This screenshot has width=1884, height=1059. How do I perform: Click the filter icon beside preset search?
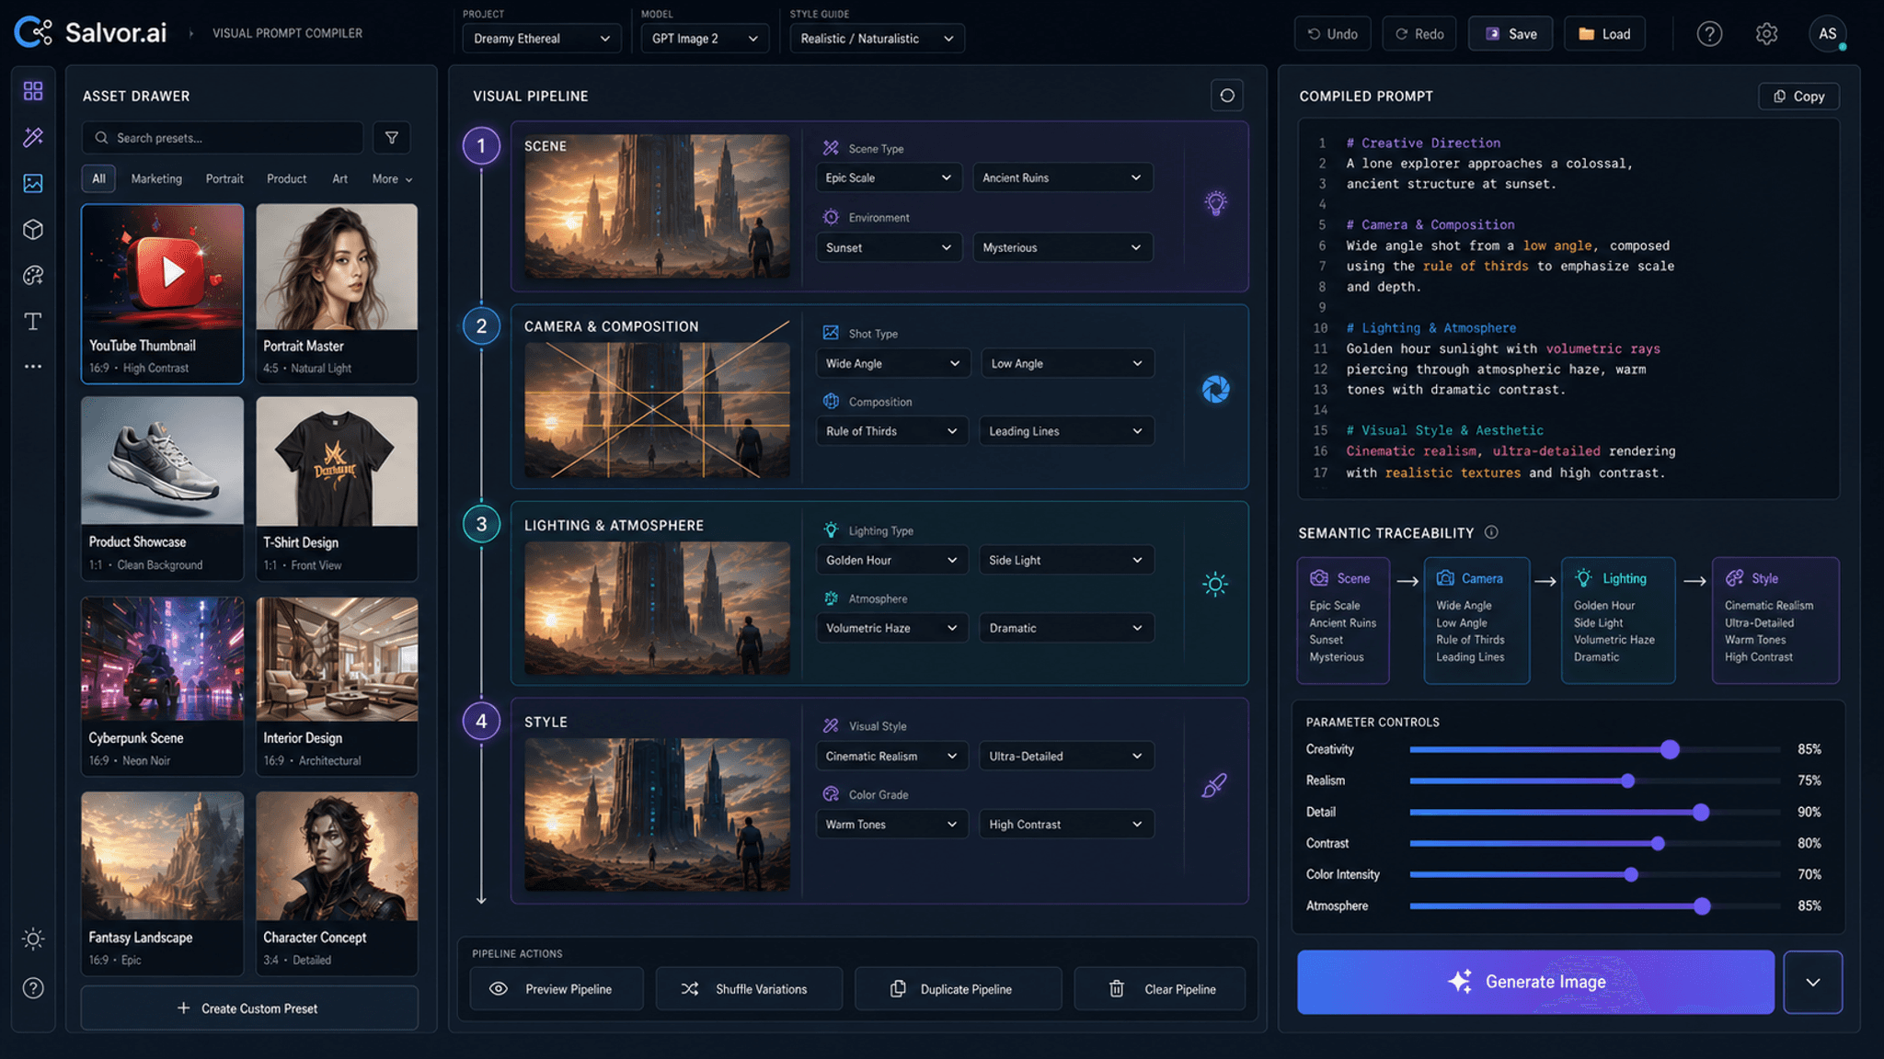pyautogui.click(x=392, y=138)
